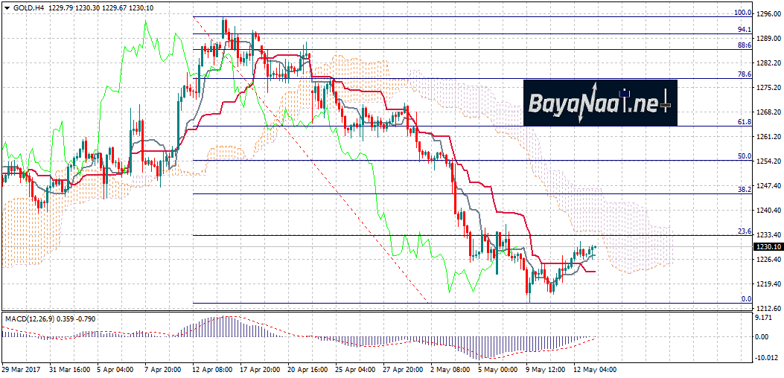Click the 50.0 Fibonacci level label

742,156
